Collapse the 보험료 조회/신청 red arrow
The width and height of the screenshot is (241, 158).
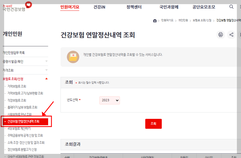[x=46, y=79]
